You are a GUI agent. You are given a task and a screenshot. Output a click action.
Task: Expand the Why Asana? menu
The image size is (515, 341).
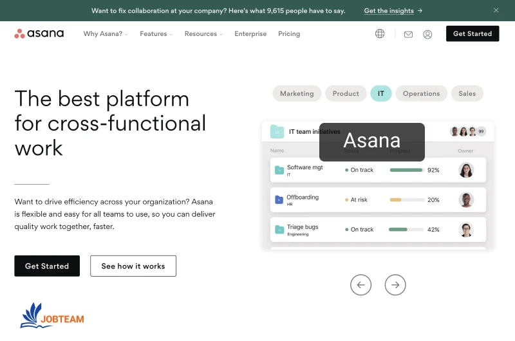[x=106, y=34]
